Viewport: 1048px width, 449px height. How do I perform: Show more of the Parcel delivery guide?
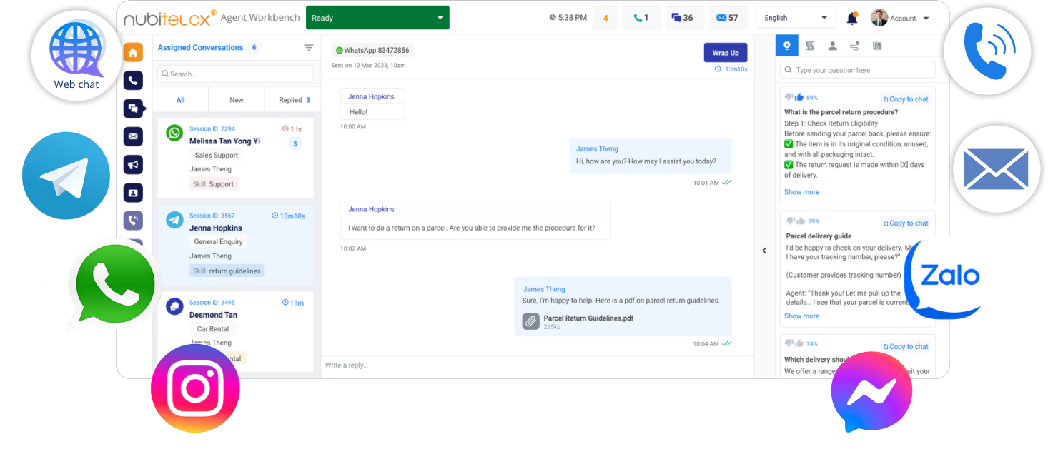[801, 316]
